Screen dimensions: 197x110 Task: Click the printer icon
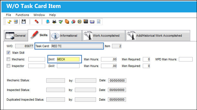pos(54,22)
